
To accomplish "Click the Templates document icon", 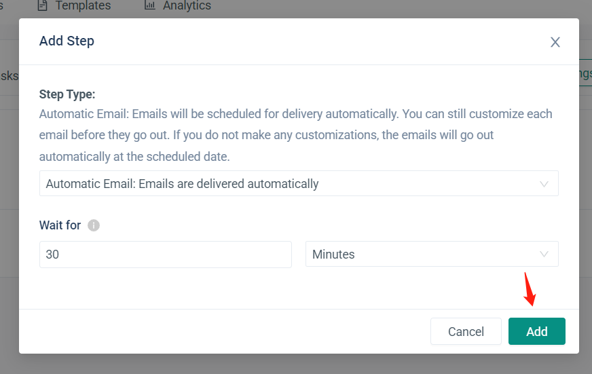I will 43,5.
